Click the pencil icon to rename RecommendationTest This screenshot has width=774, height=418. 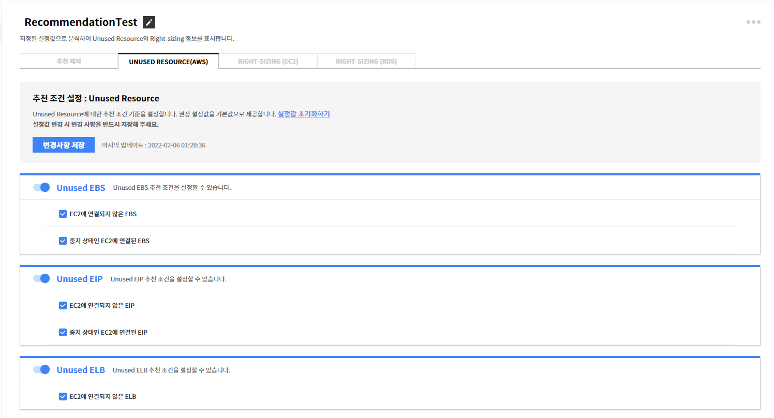(149, 22)
